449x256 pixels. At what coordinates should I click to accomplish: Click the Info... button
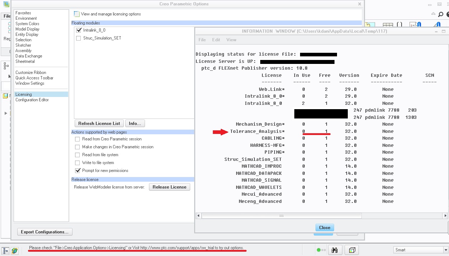tap(135, 124)
